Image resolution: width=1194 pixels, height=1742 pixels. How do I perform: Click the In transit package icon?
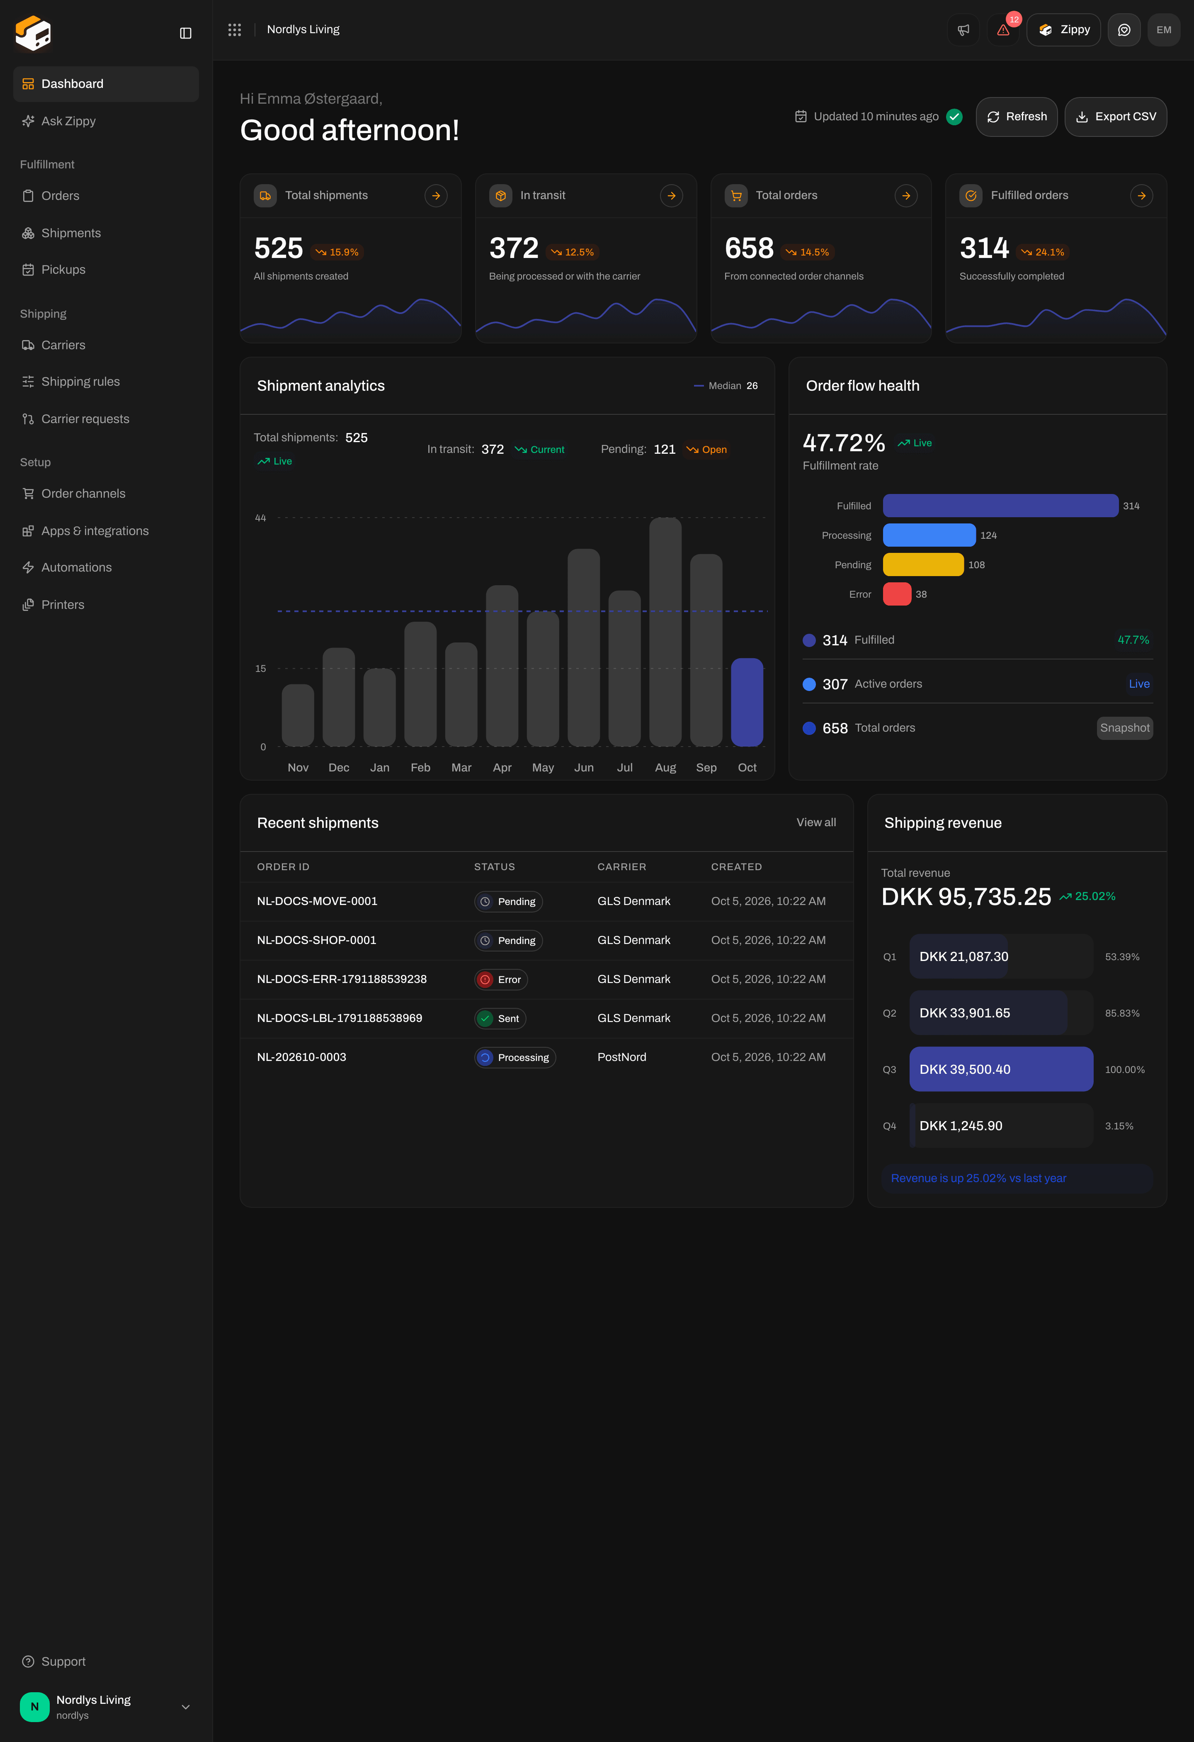point(500,196)
